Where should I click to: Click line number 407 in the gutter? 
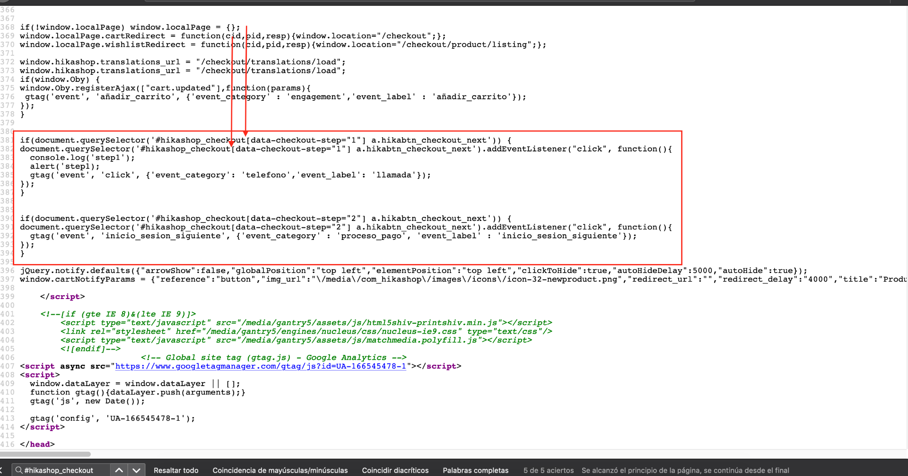7,366
